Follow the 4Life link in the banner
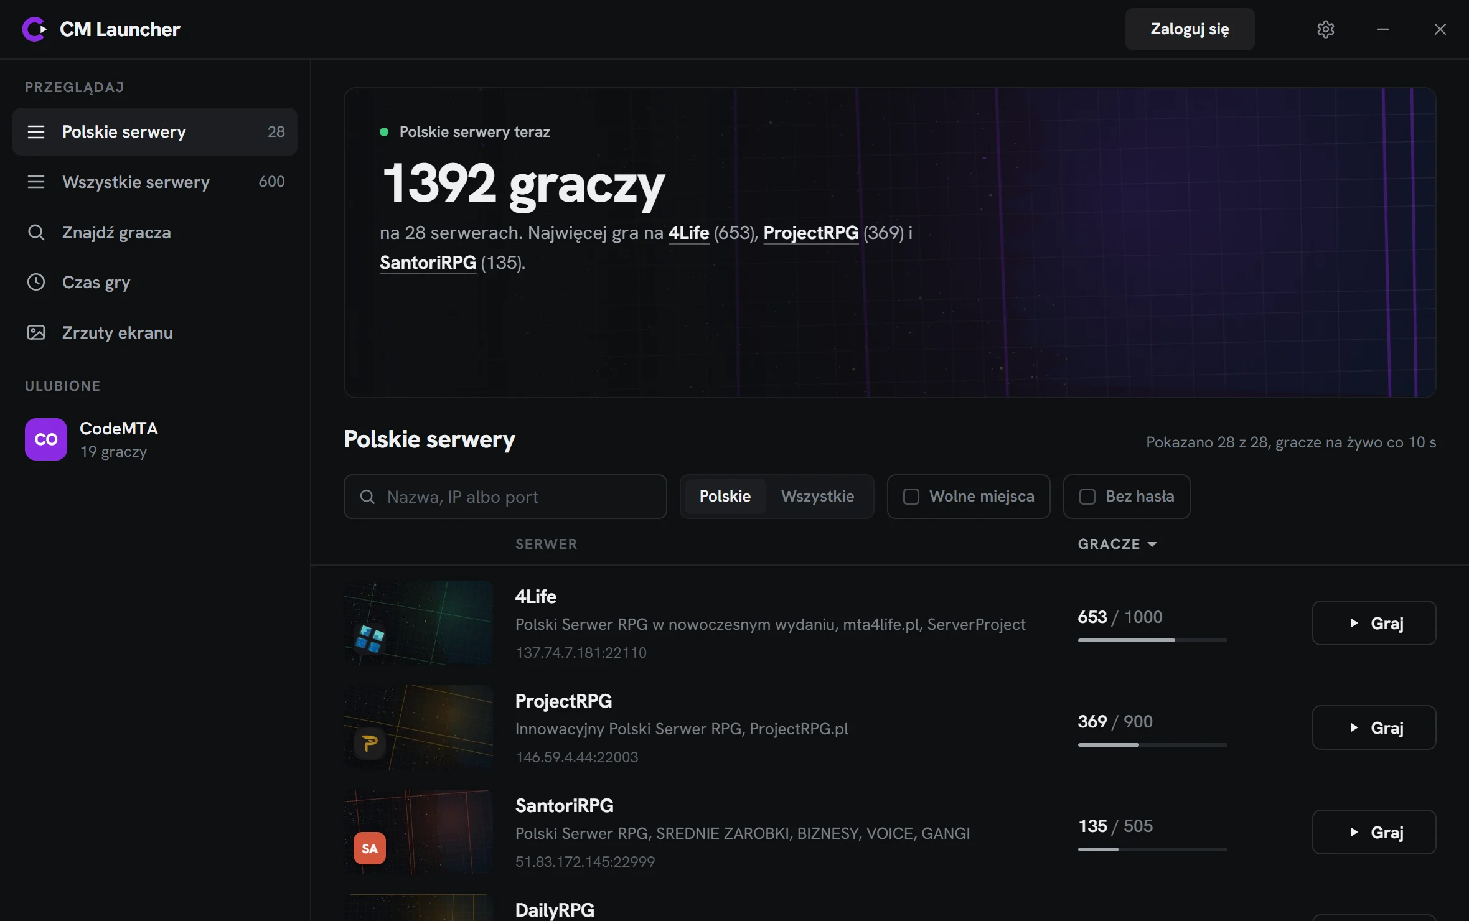This screenshot has height=921, width=1469. point(688,233)
